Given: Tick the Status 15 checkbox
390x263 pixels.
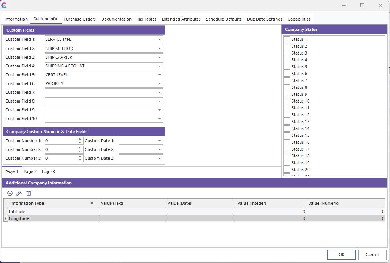Looking at the screenshot, I should 287,135.
